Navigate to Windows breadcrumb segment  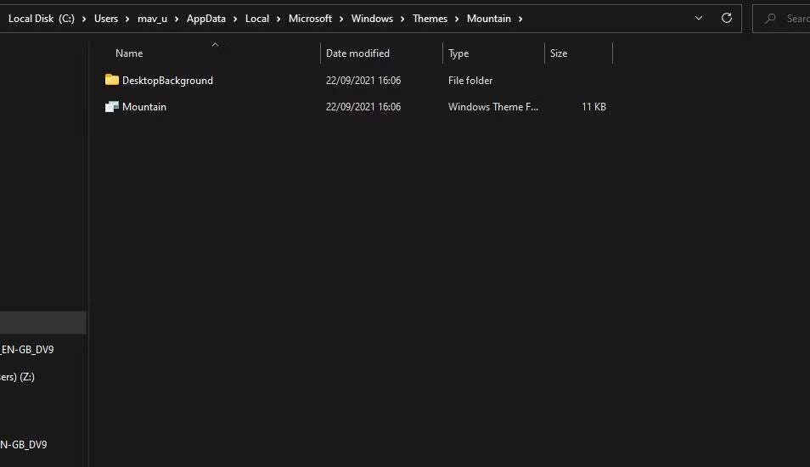372,19
